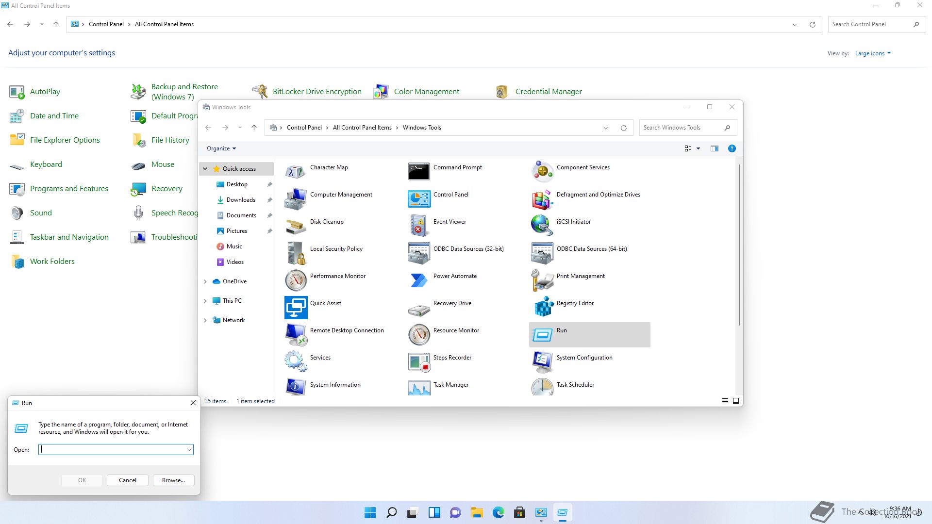
Task: Open Windows Tools help button
Action: pyautogui.click(x=732, y=148)
